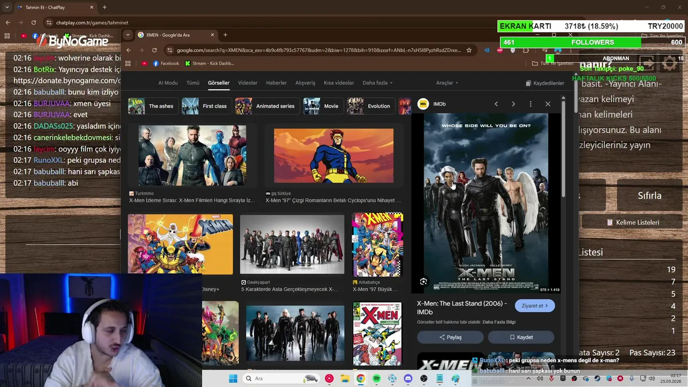This screenshot has height=387, width=688.
Task: Select the Evolution filter chip
Action: (370, 106)
